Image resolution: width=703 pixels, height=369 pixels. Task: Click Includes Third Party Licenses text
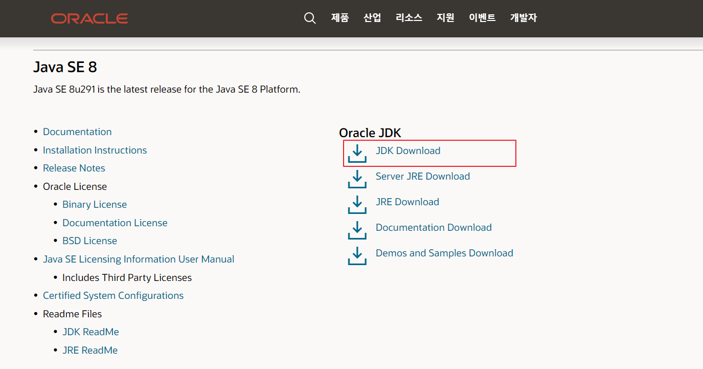(x=127, y=278)
